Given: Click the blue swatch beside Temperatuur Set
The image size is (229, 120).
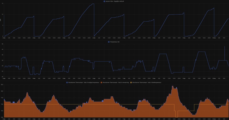Looking at the screenshot, I should click(x=109, y=42).
